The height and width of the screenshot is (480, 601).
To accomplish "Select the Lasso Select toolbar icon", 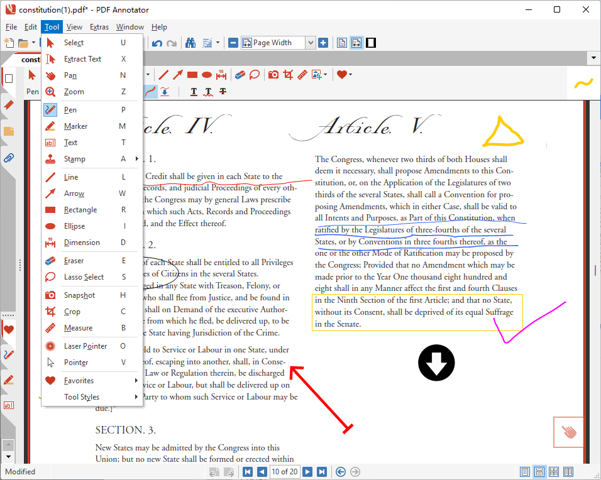I will (x=255, y=75).
